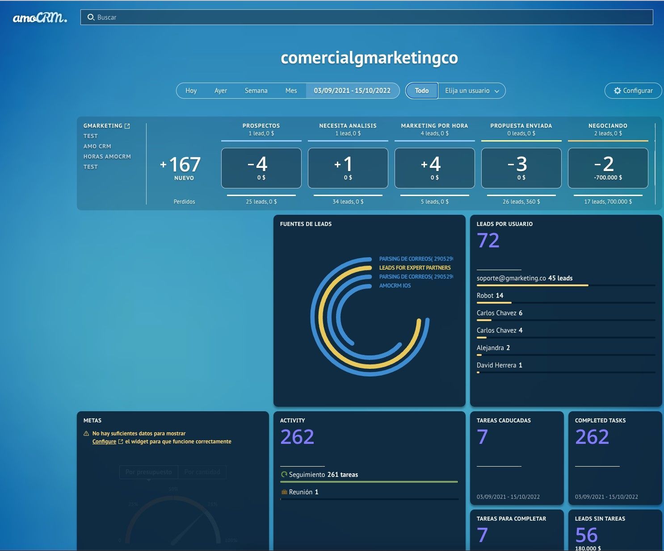
Task: Click the amoCRM logo
Action: pyautogui.click(x=40, y=18)
